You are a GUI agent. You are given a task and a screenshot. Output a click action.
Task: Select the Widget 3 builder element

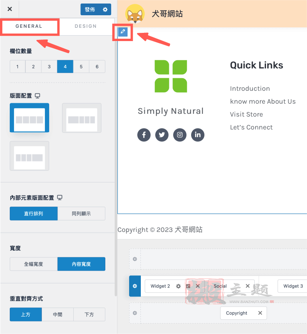(x=293, y=286)
